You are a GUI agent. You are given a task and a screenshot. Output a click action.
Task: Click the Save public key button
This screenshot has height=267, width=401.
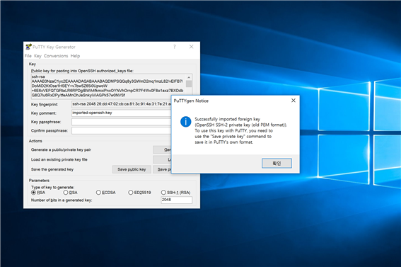click(x=132, y=169)
